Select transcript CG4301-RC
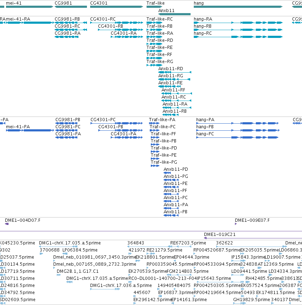Viewport: 302px width, 305px height. [x=116, y=23]
